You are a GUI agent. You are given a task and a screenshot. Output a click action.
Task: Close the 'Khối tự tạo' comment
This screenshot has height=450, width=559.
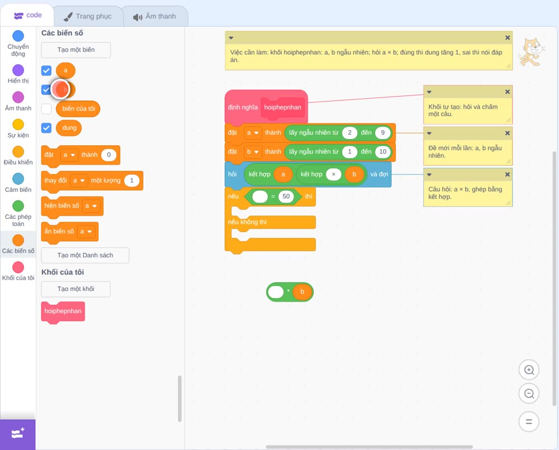[508, 92]
